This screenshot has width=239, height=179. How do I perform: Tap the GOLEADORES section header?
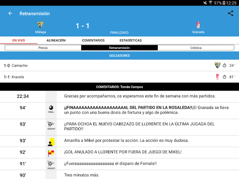coord(119,55)
